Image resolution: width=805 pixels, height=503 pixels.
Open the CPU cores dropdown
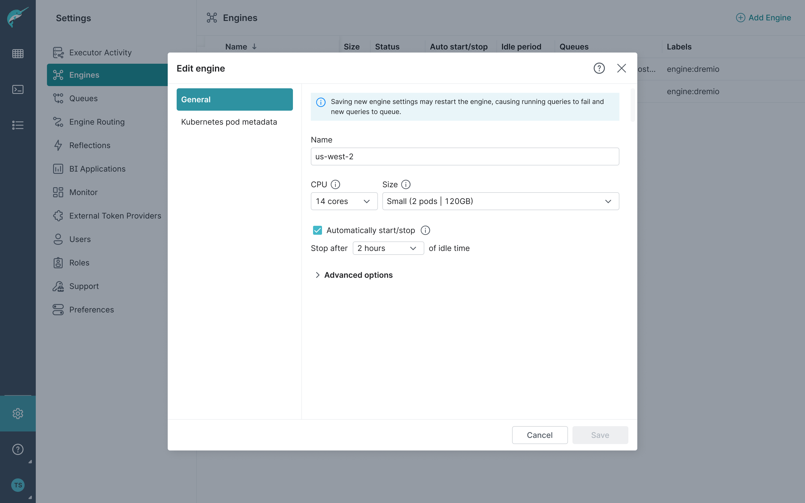click(x=344, y=201)
